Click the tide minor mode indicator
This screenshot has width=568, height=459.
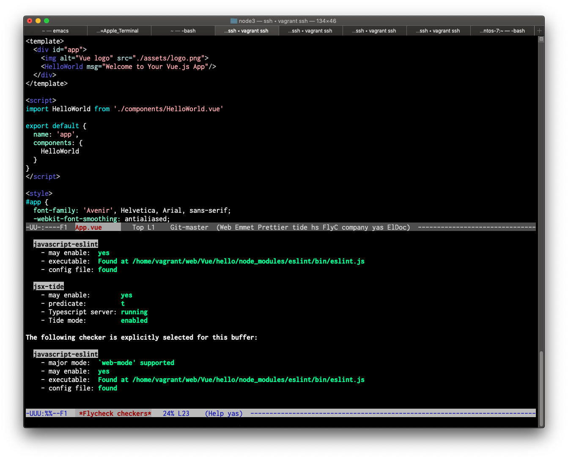point(299,227)
